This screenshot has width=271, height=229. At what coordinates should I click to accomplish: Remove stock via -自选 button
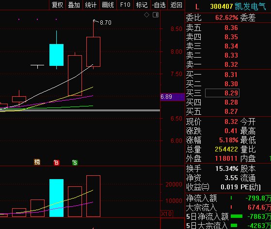[159, 5]
